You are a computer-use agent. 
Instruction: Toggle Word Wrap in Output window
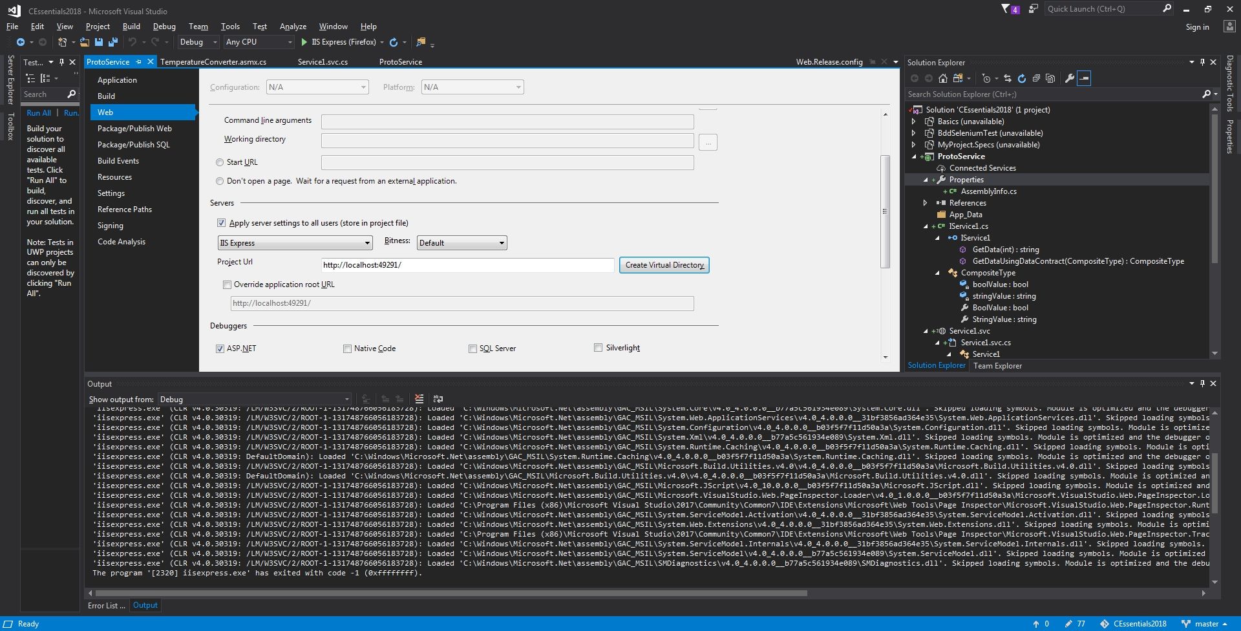pos(438,399)
